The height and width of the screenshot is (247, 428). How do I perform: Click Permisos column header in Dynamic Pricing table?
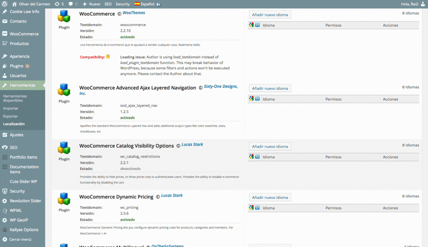[333, 208]
